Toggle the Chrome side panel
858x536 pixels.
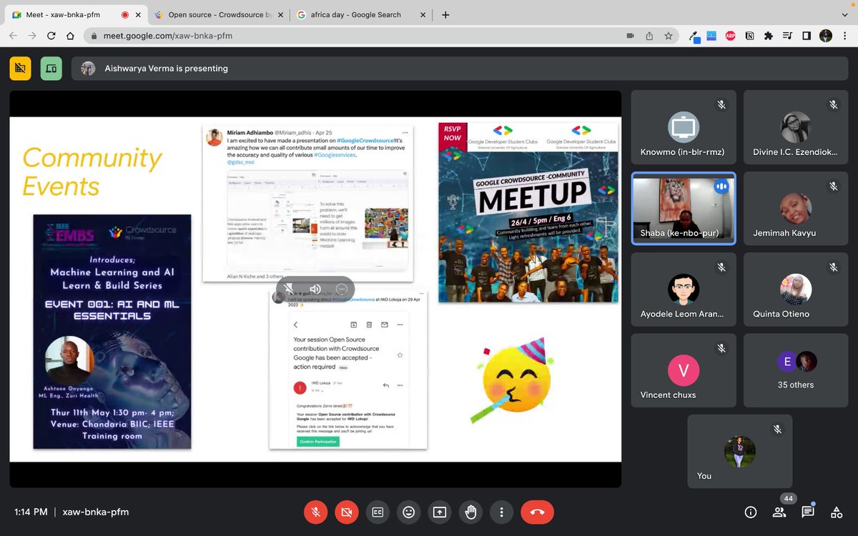tap(807, 36)
